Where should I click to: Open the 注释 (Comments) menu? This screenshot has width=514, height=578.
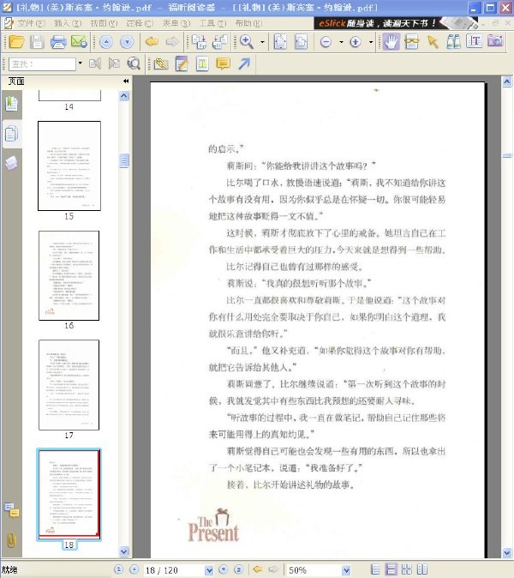tap(140, 23)
